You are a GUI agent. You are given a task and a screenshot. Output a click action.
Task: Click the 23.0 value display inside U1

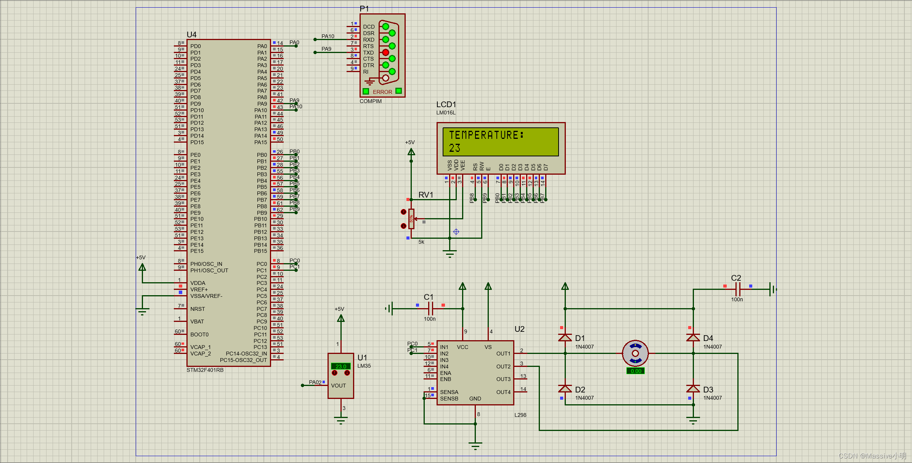[341, 366]
